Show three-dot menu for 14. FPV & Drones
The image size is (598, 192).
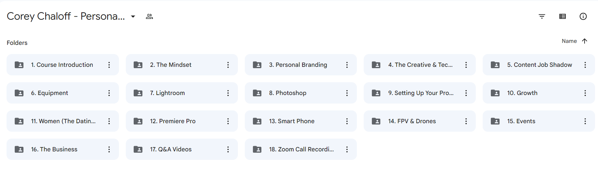(x=466, y=121)
